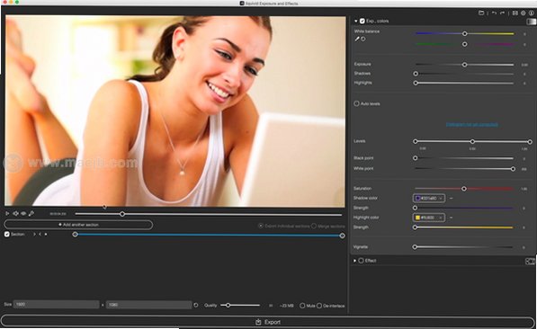This screenshot has height=329, width=537.
Task: Reset white balance with circular arrow icon
Action: coord(363,39)
